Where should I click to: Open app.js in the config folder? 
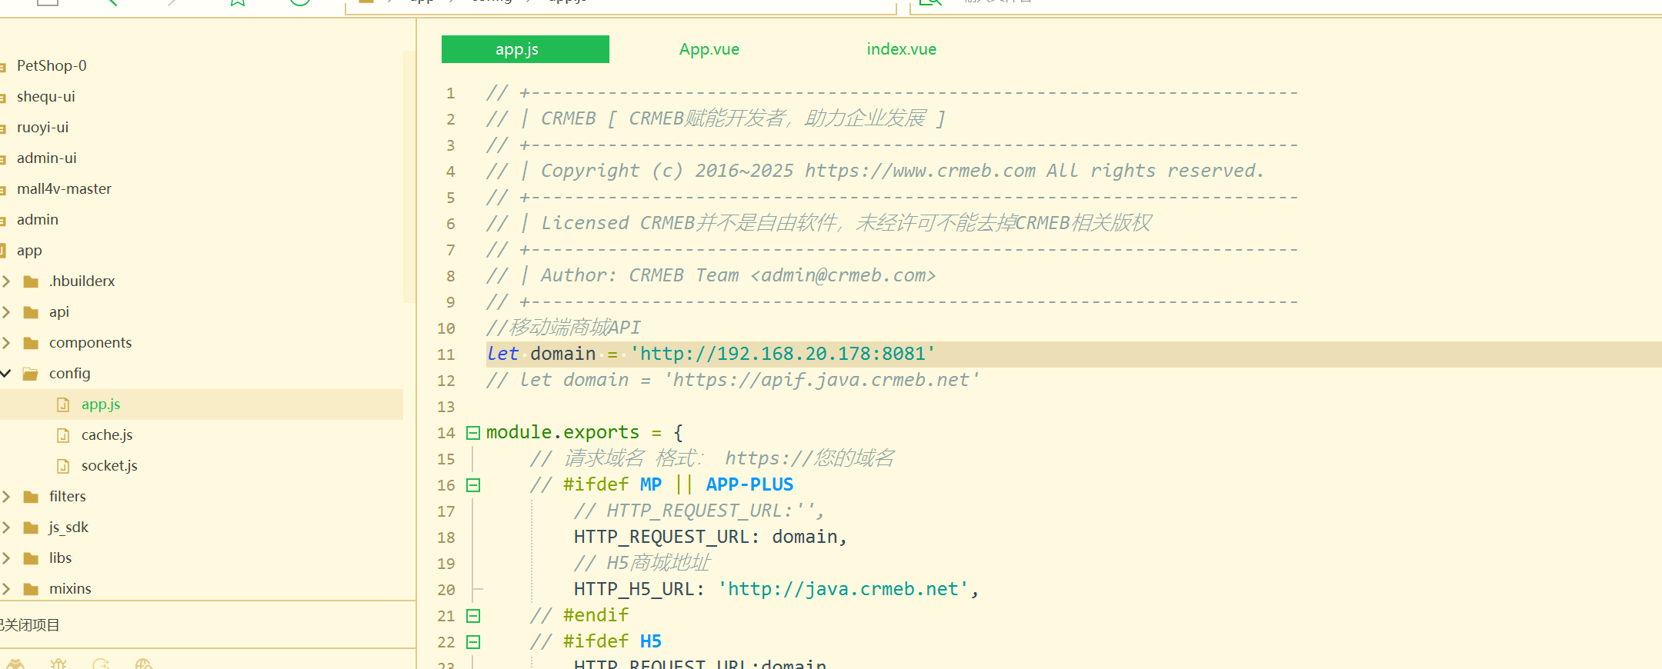tap(101, 404)
